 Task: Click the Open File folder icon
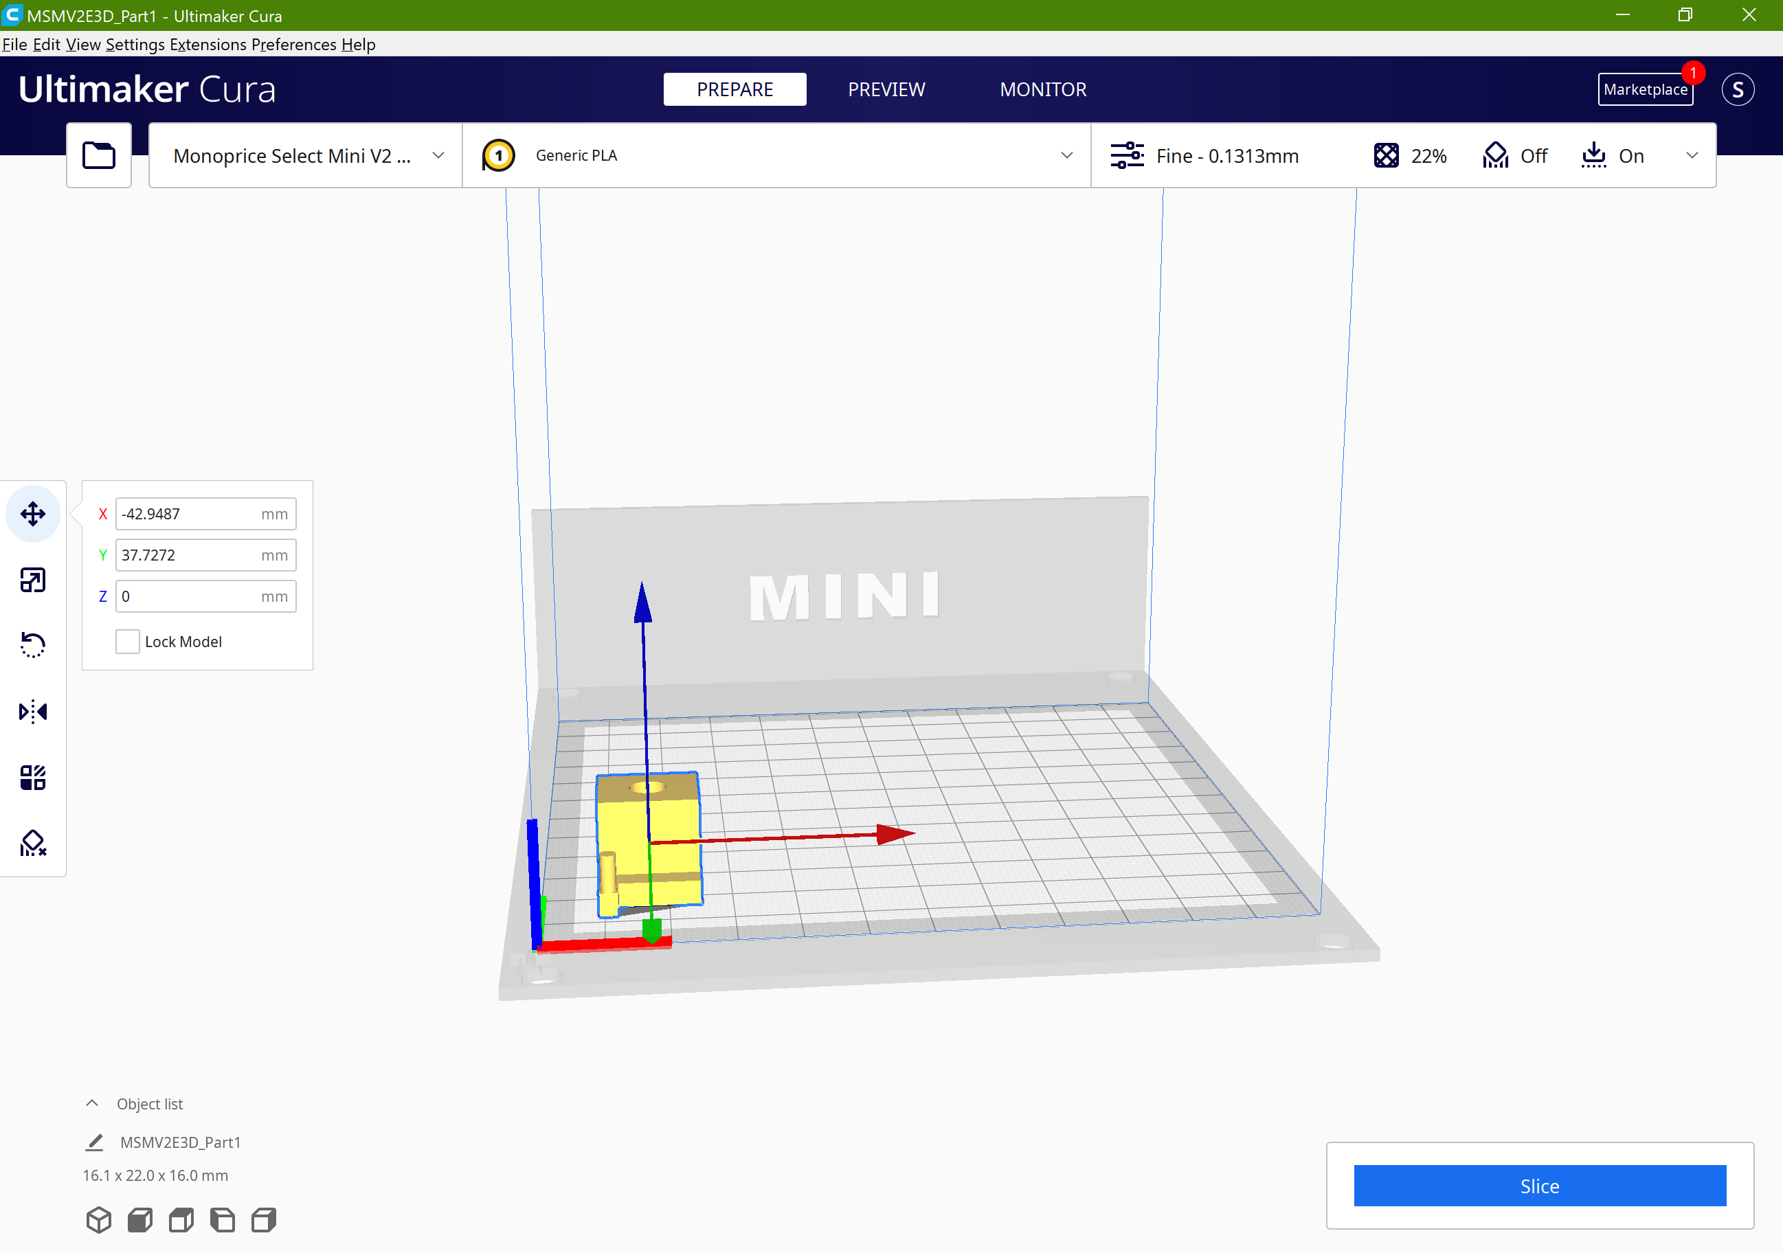(x=99, y=155)
